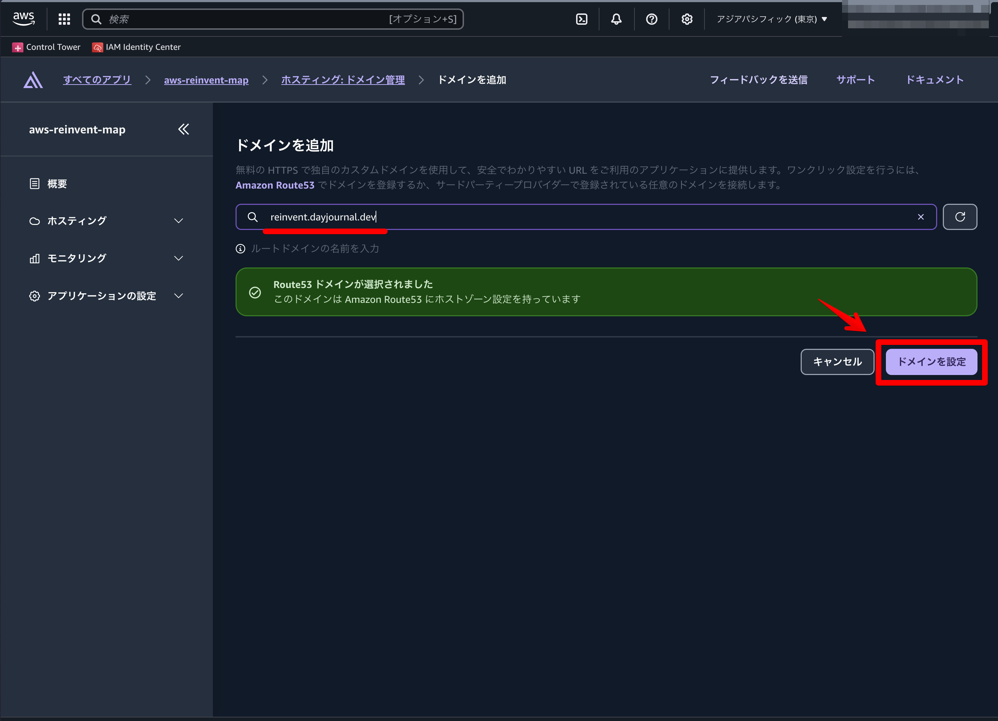Click the ドメインを設定 button

point(931,362)
